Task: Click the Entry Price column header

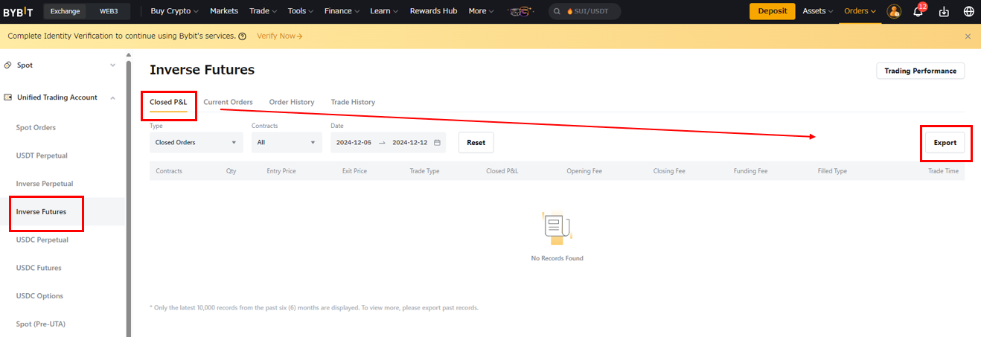Action: (281, 171)
